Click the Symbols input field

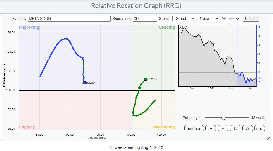click(69, 19)
